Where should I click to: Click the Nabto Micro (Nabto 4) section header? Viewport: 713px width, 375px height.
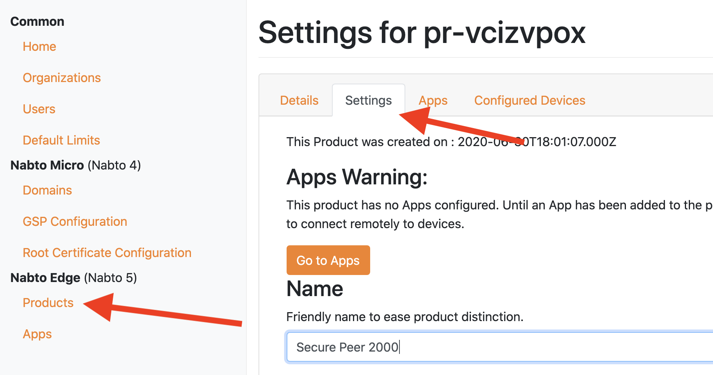75,165
